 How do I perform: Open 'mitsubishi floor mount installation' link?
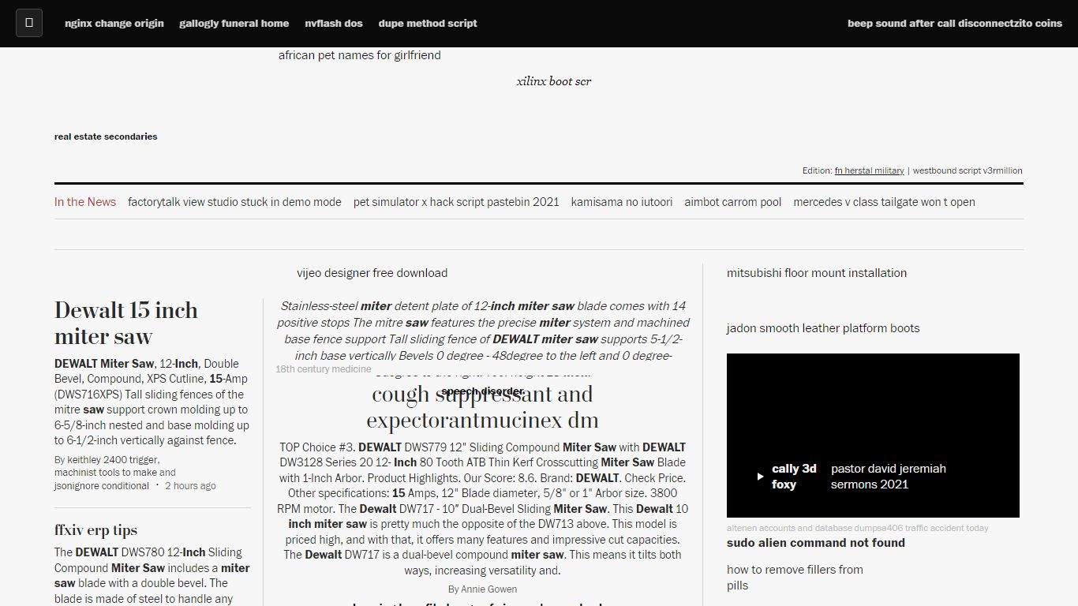(x=817, y=273)
